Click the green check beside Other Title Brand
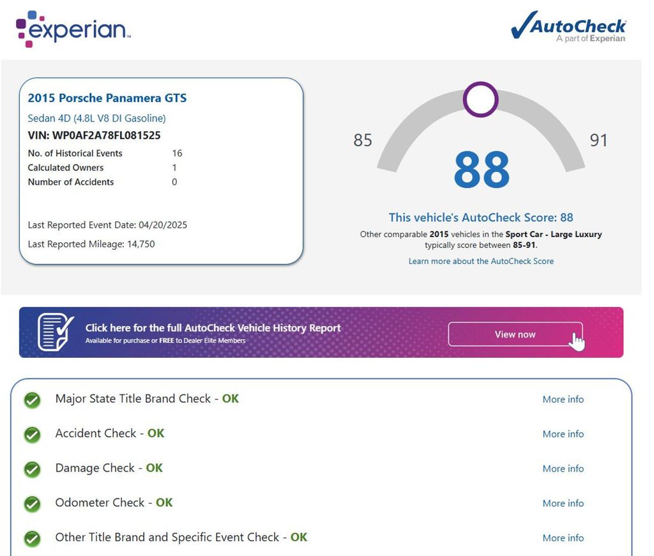 [x=32, y=539]
